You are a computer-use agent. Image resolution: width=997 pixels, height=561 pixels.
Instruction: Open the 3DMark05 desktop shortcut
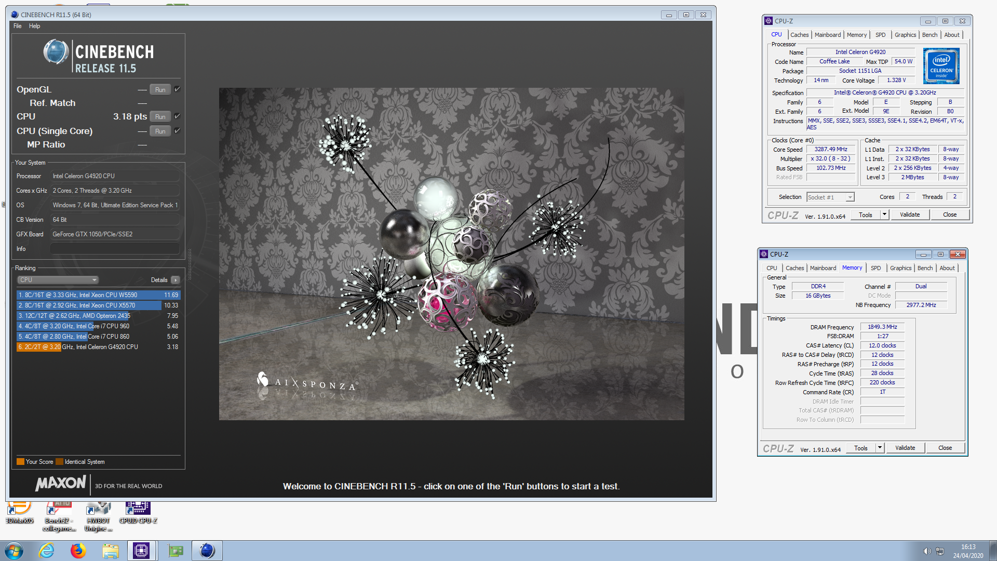[19, 512]
